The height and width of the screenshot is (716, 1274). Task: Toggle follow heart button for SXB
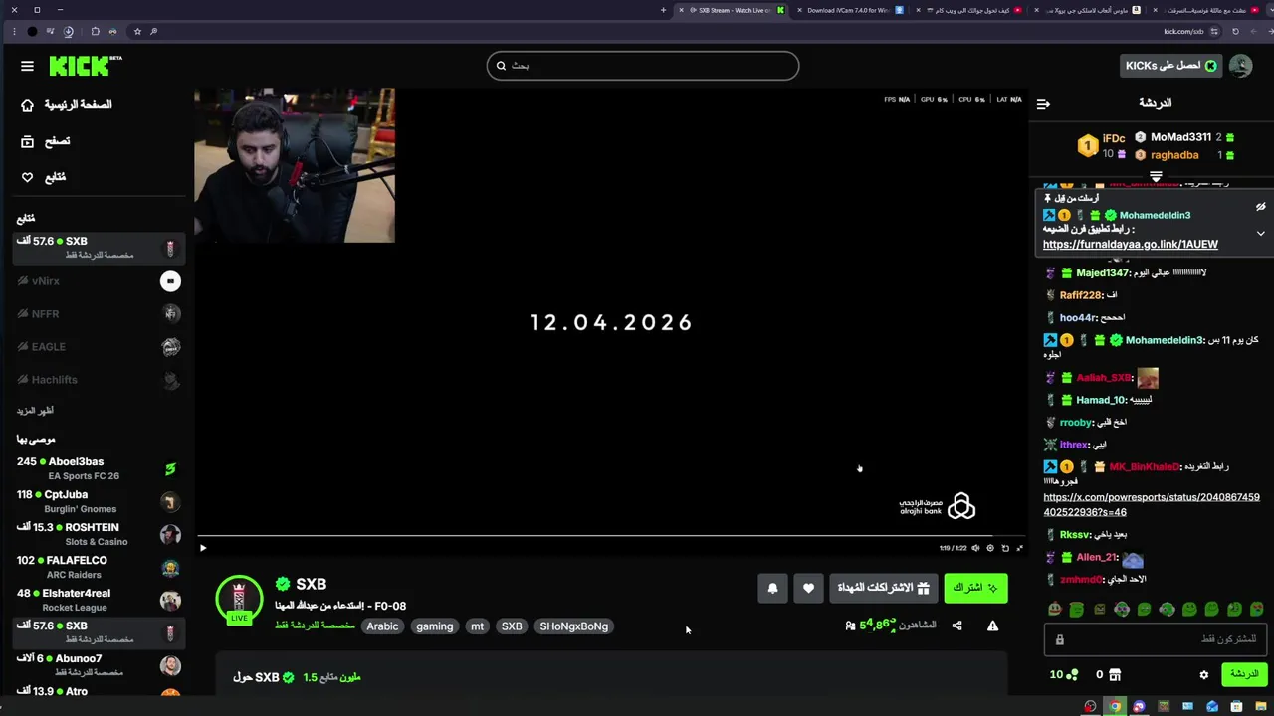808,589
